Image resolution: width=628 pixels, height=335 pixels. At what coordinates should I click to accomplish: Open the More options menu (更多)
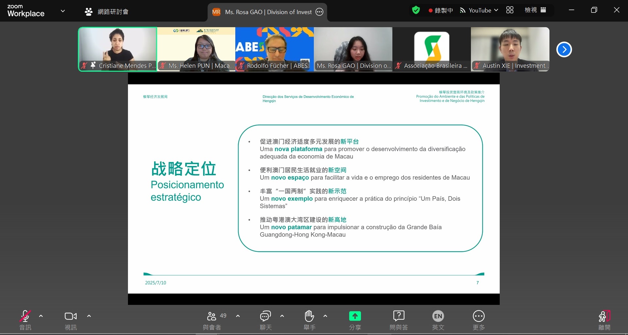(479, 320)
